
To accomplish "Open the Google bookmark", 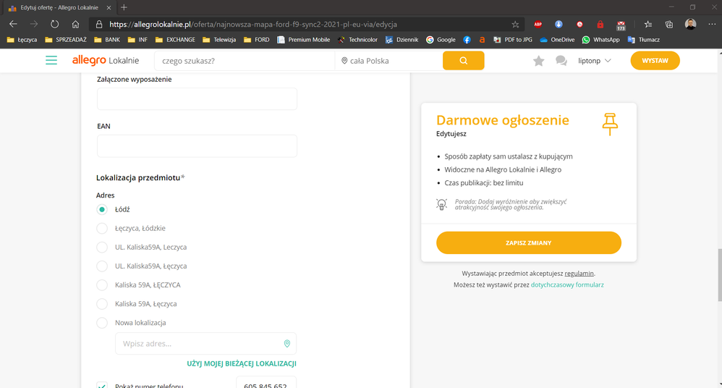I will pyautogui.click(x=441, y=40).
